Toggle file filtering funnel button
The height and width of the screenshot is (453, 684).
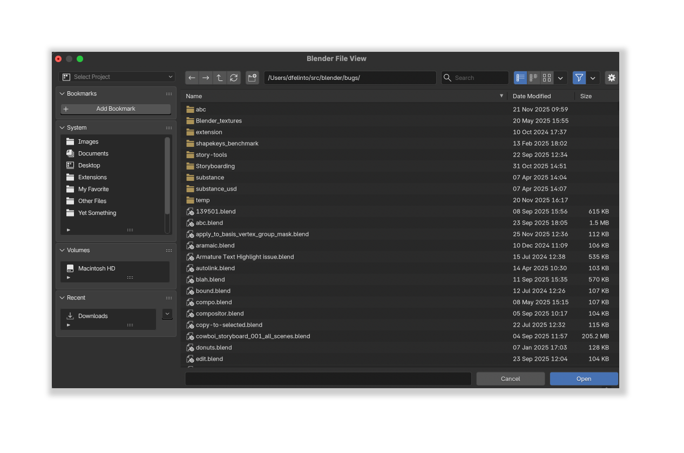click(x=579, y=78)
